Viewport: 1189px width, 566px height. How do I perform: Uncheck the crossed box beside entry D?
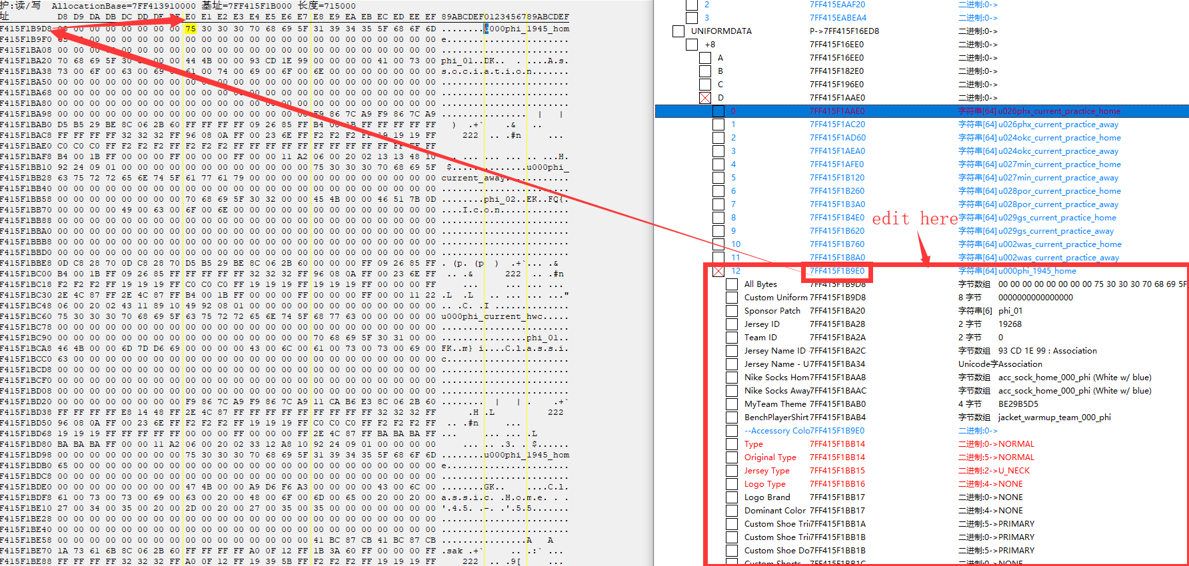click(705, 98)
